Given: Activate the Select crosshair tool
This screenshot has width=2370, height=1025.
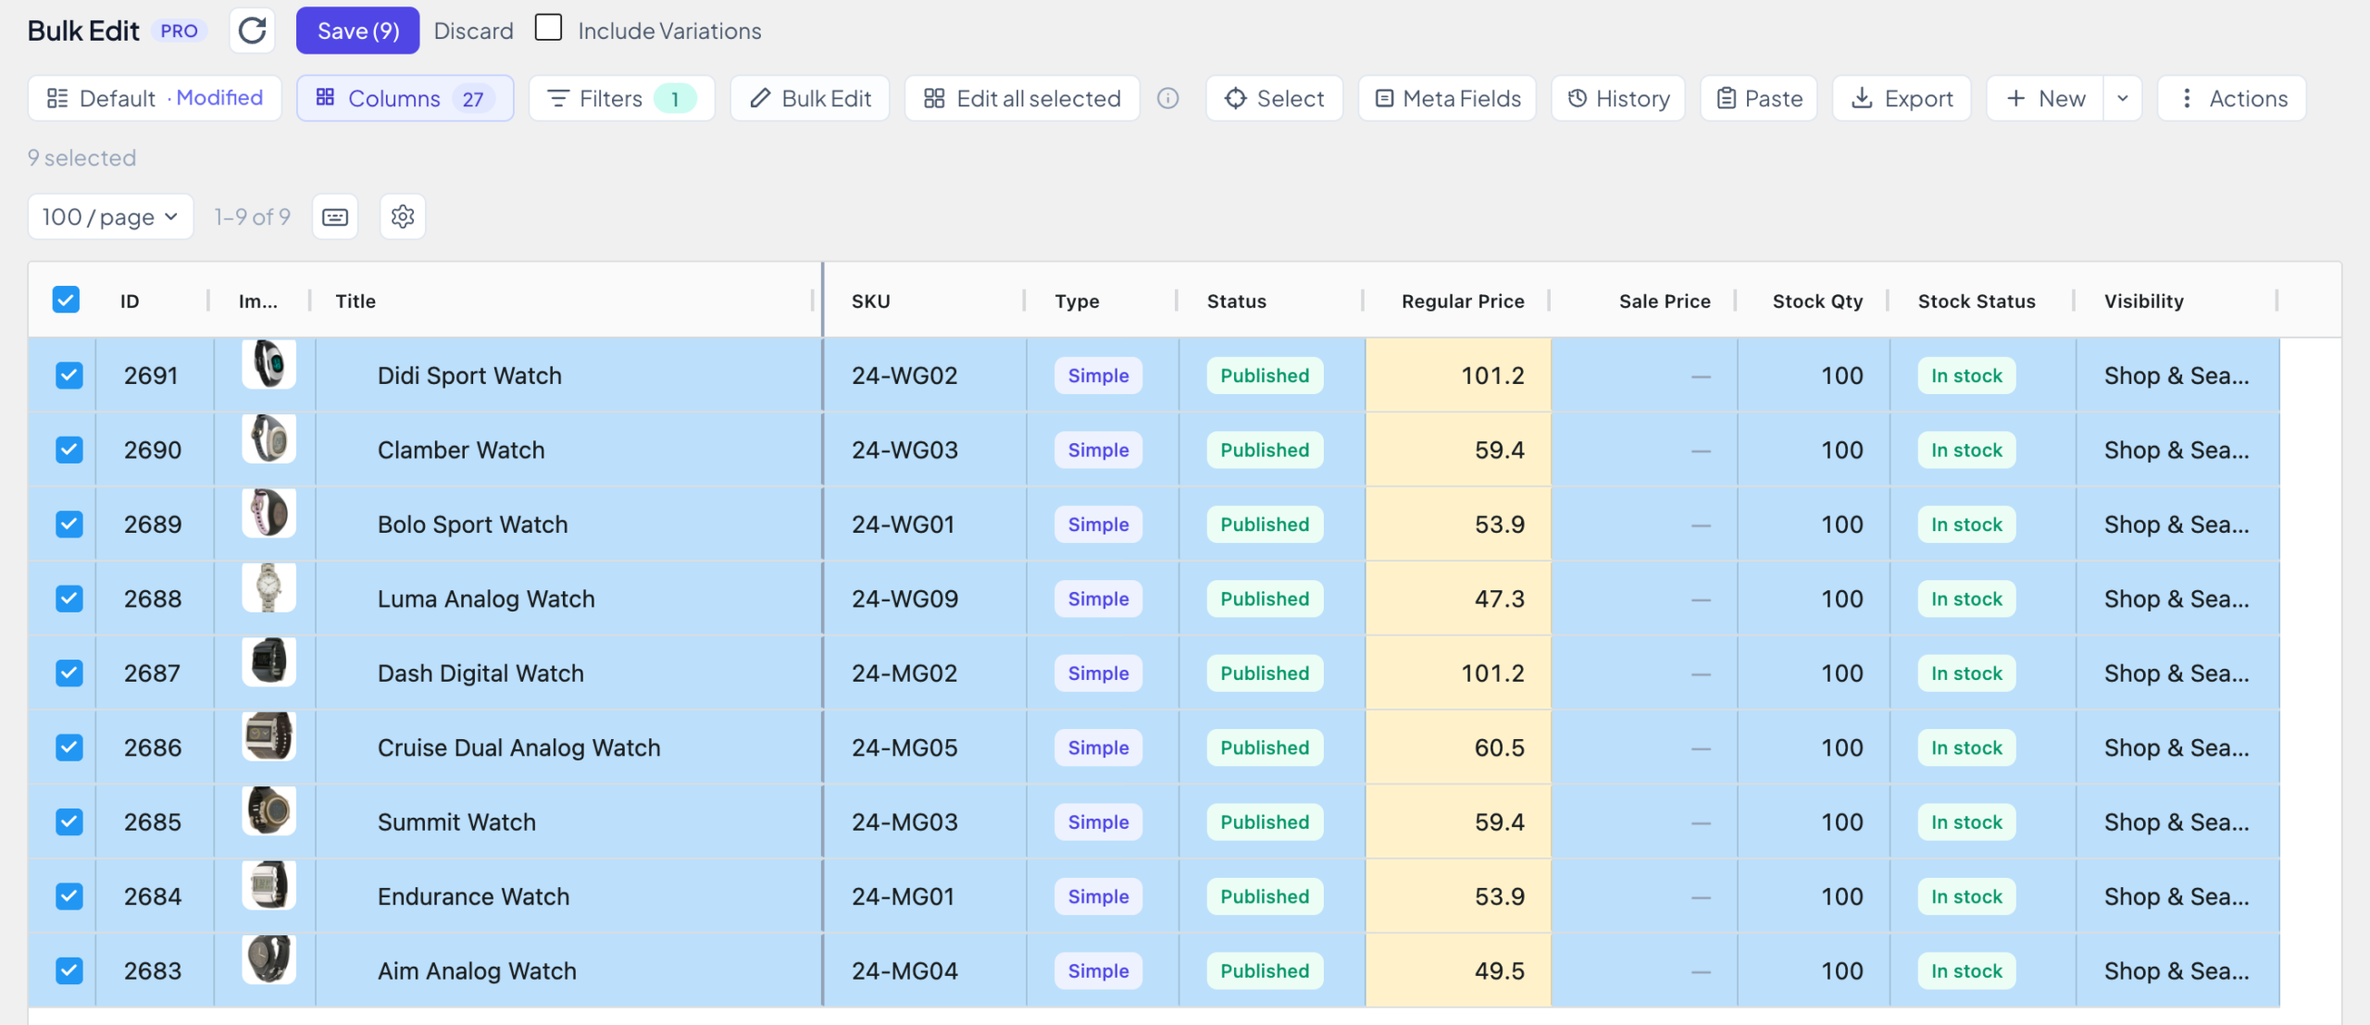Looking at the screenshot, I should 1275,98.
